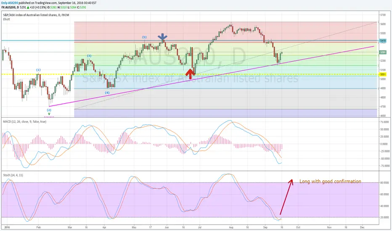Select the 'Long with good confirmation' note
Image resolution: width=392 pixels, height=231 pixels.
[330, 181]
